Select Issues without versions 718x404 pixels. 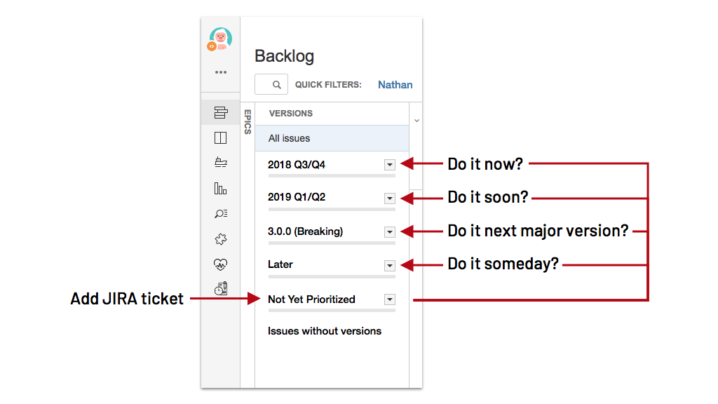pyautogui.click(x=325, y=331)
